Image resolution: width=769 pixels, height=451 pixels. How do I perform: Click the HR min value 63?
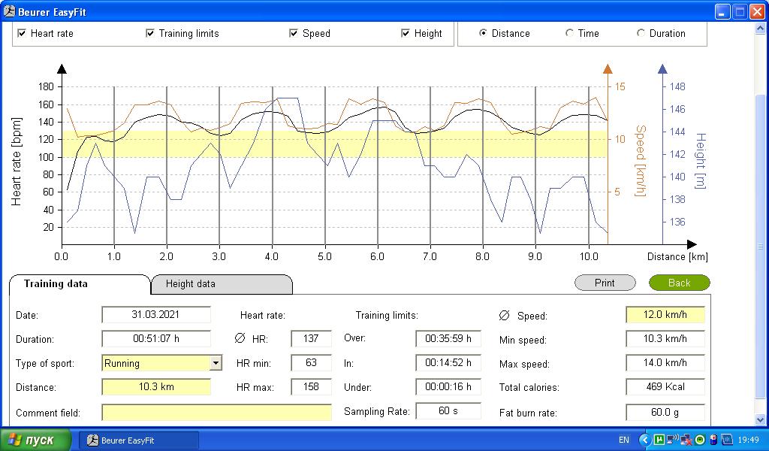pyautogui.click(x=311, y=362)
